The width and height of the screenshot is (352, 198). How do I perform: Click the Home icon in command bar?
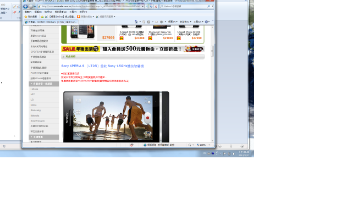[136, 22]
